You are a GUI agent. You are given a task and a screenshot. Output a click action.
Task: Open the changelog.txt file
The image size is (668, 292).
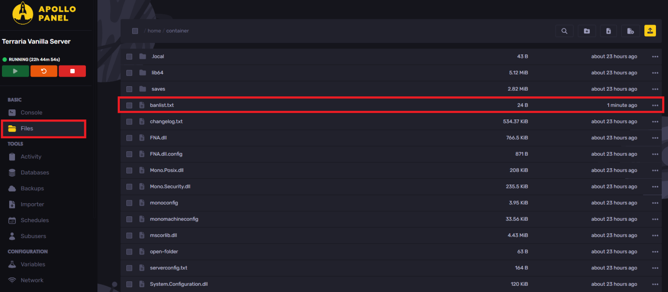tap(166, 121)
